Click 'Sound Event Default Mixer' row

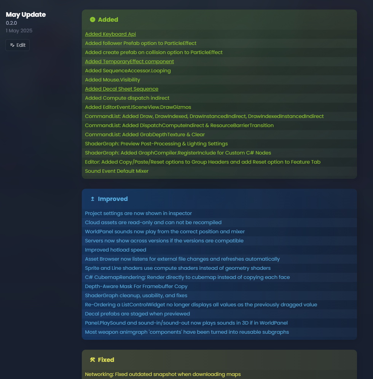219,171
